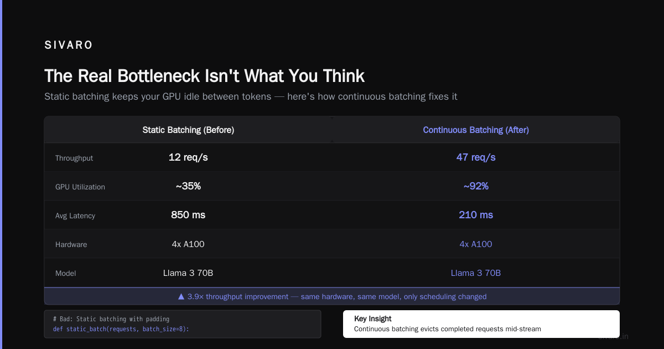
Task: Click the static_batch code snippet block
Action: pos(183,324)
